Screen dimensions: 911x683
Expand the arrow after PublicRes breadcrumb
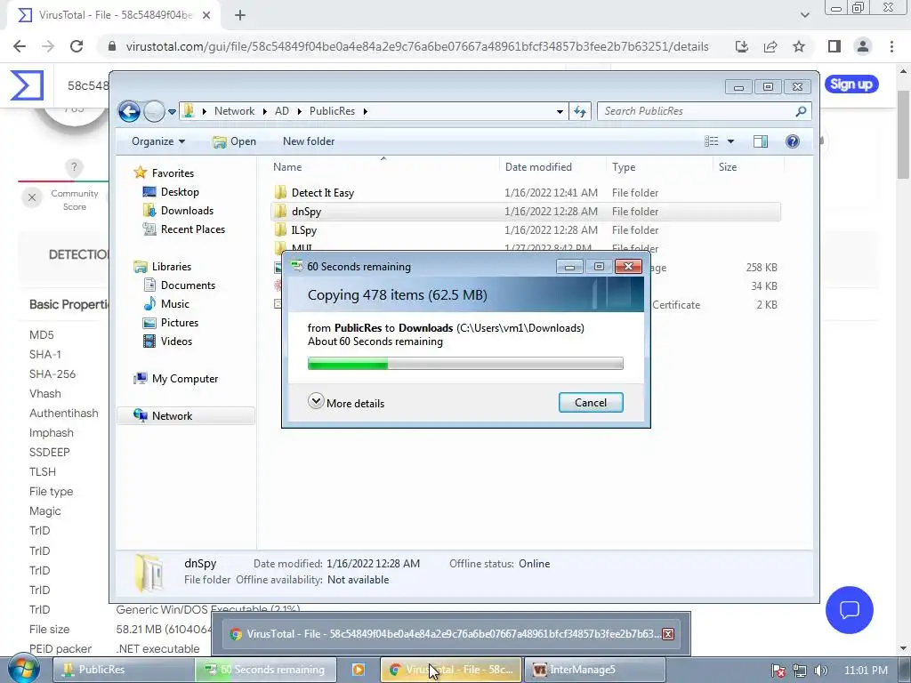[366, 111]
